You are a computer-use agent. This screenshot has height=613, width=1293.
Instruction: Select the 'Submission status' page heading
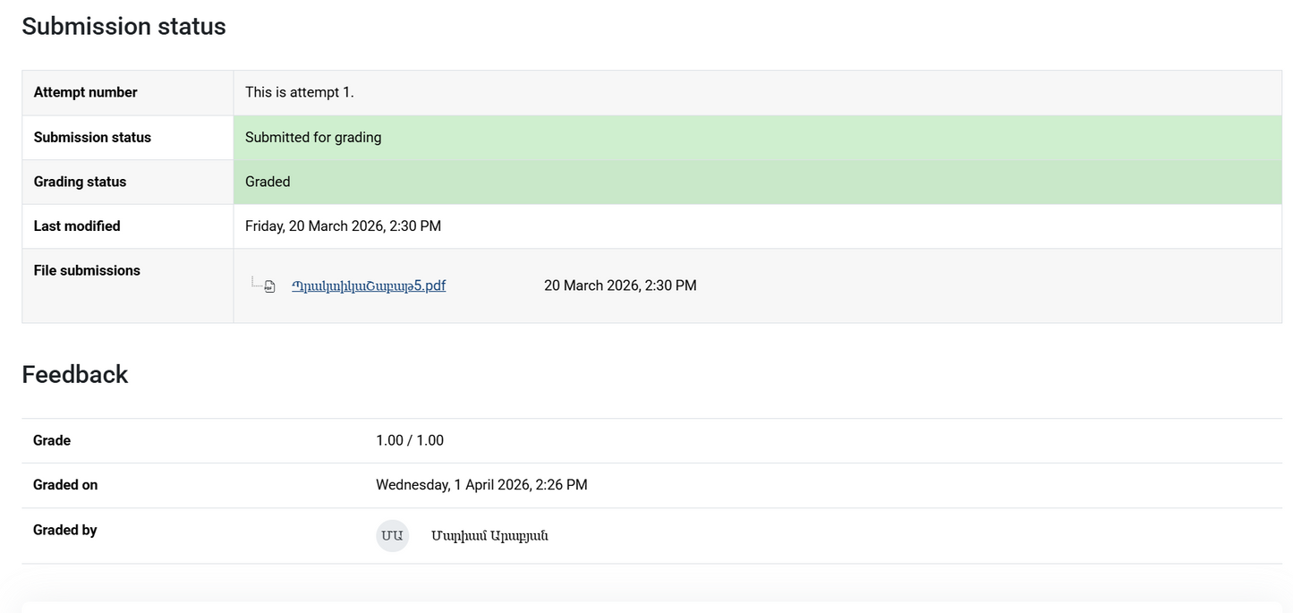(x=123, y=27)
